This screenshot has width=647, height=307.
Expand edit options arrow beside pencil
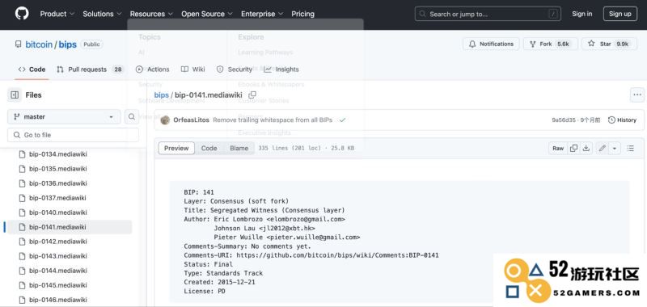[615, 149]
